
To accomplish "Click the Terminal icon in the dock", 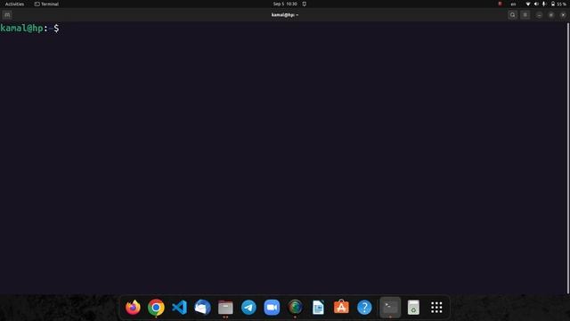I will 390,308.
